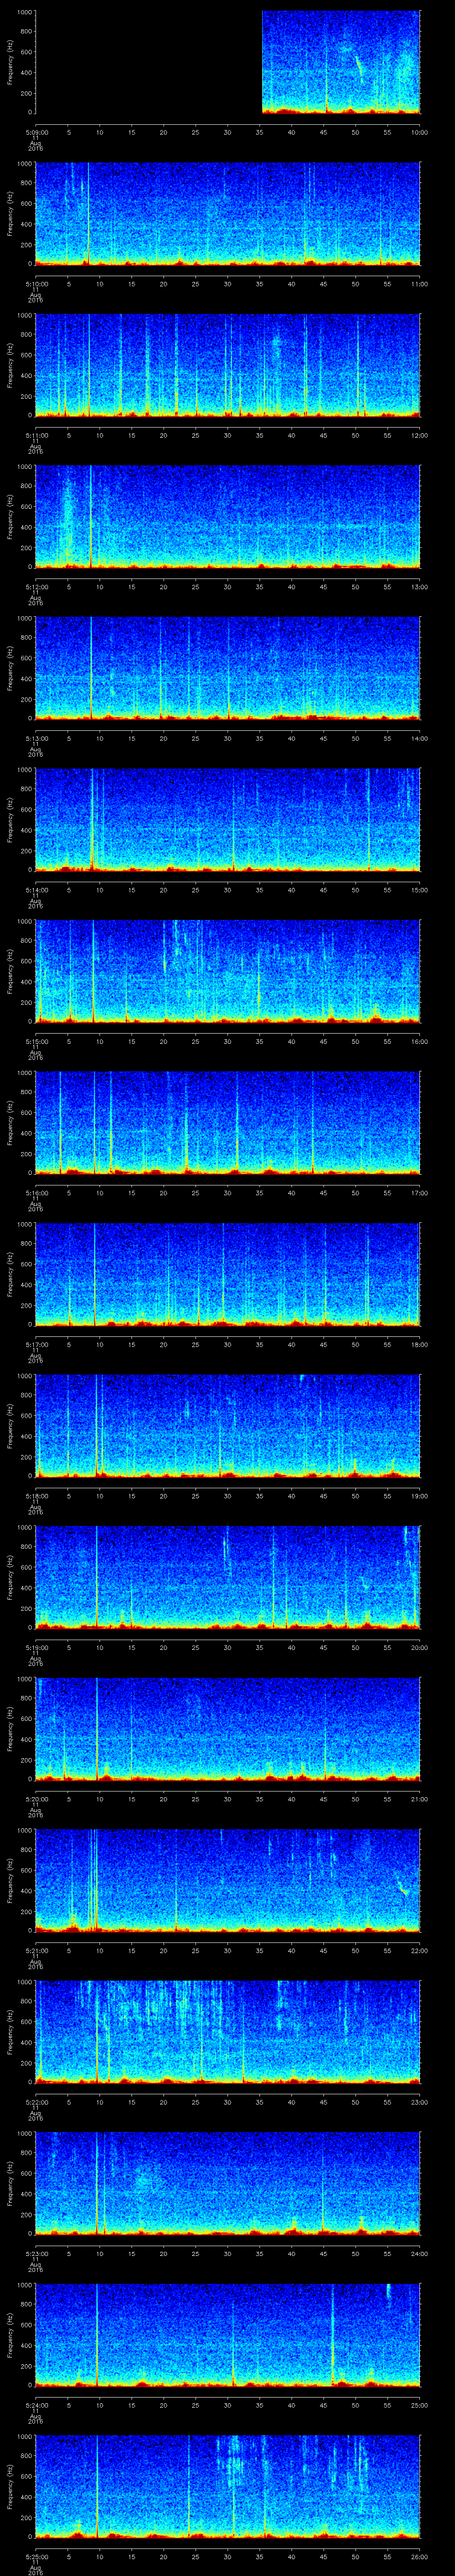Click the 26:00 end time label at bottom
The image size is (455, 2576).
[x=419, y=2555]
